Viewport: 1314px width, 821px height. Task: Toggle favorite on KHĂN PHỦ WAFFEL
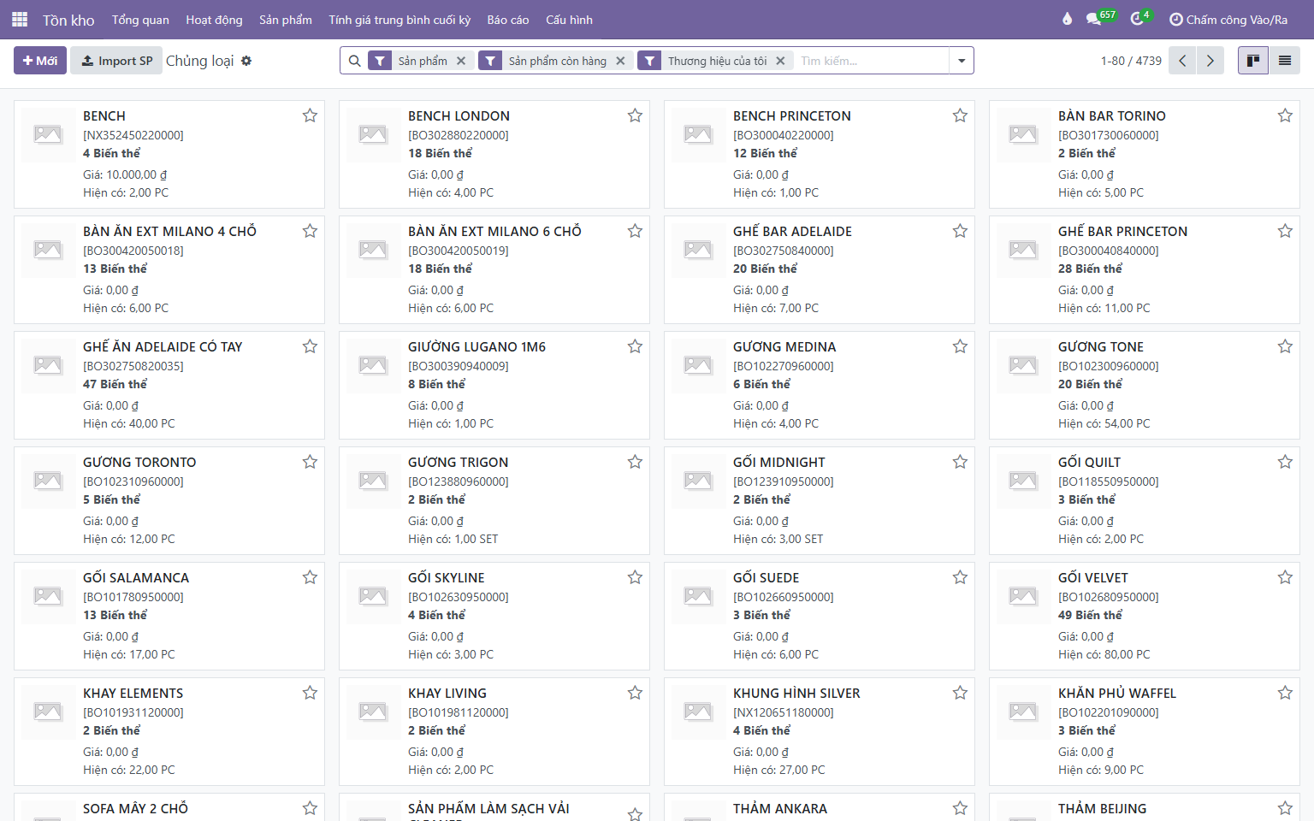tap(1285, 693)
